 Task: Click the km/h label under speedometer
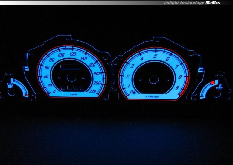(73, 94)
